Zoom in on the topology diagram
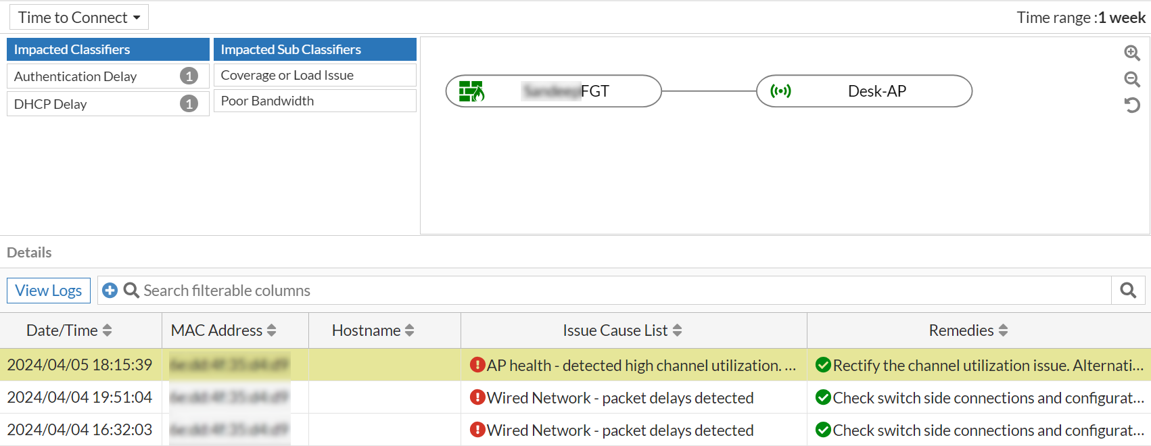1151x446 pixels. pyautogui.click(x=1132, y=53)
